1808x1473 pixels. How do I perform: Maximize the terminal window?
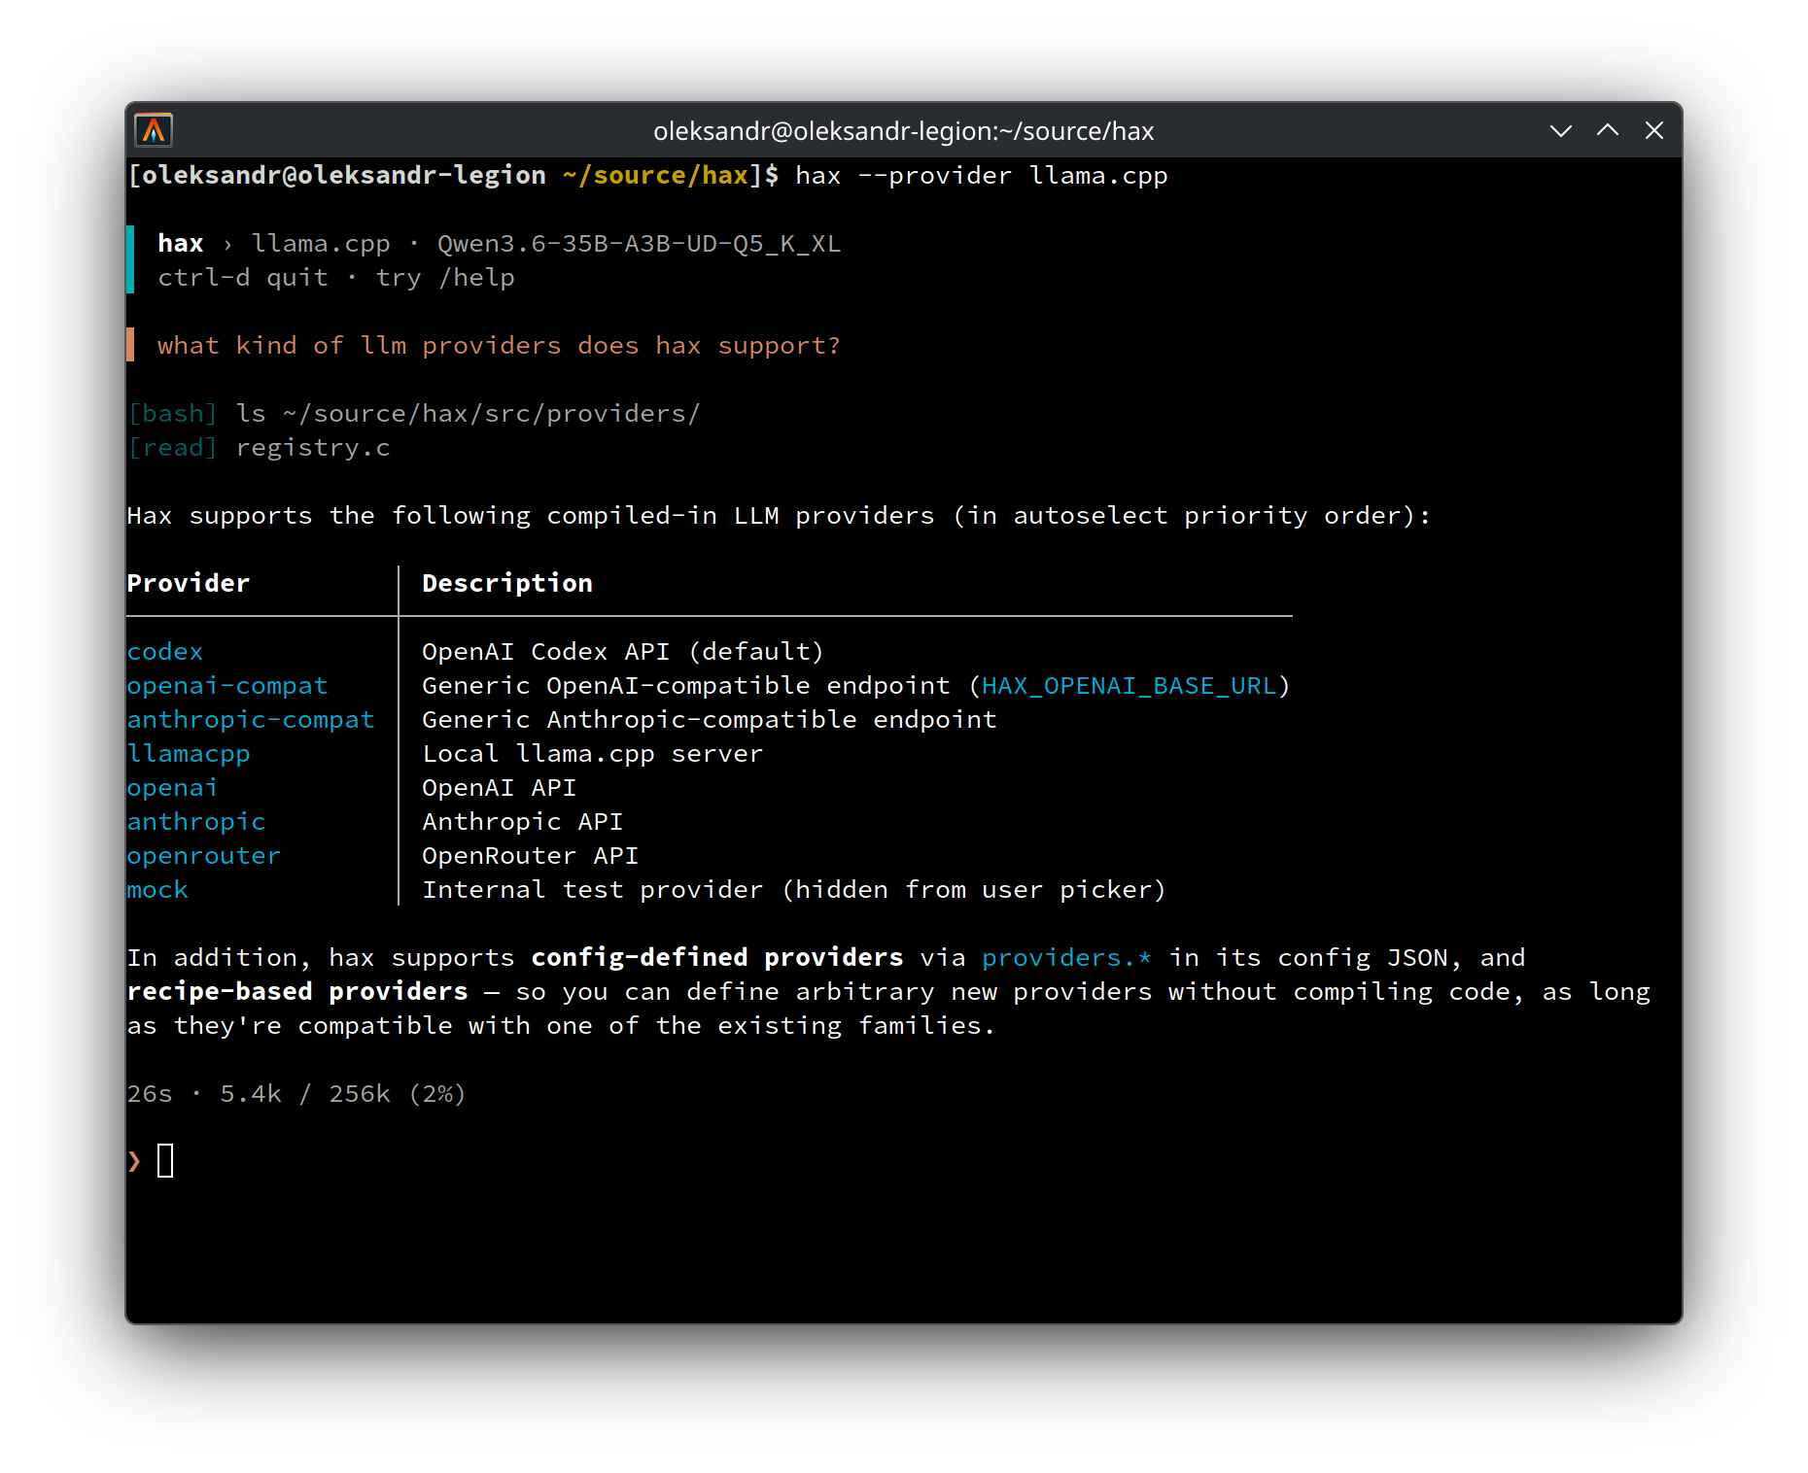click(1608, 130)
